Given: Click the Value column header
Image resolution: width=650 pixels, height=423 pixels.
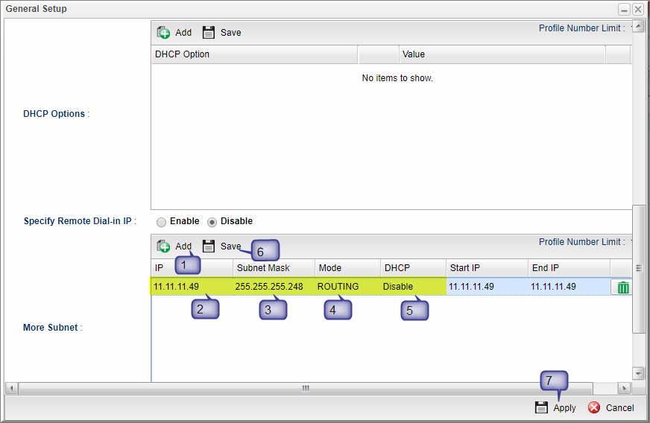Looking at the screenshot, I should click(x=413, y=54).
